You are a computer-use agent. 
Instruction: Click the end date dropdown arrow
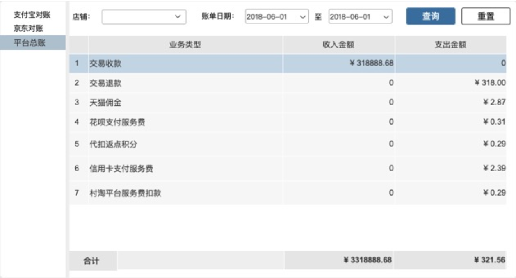click(386, 17)
